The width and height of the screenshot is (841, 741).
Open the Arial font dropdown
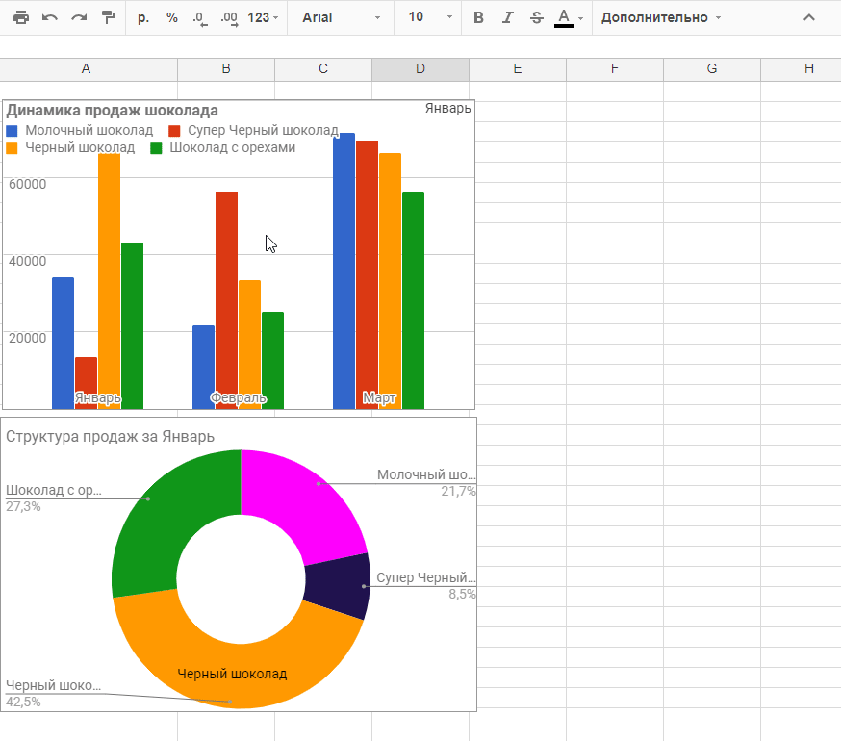click(341, 17)
